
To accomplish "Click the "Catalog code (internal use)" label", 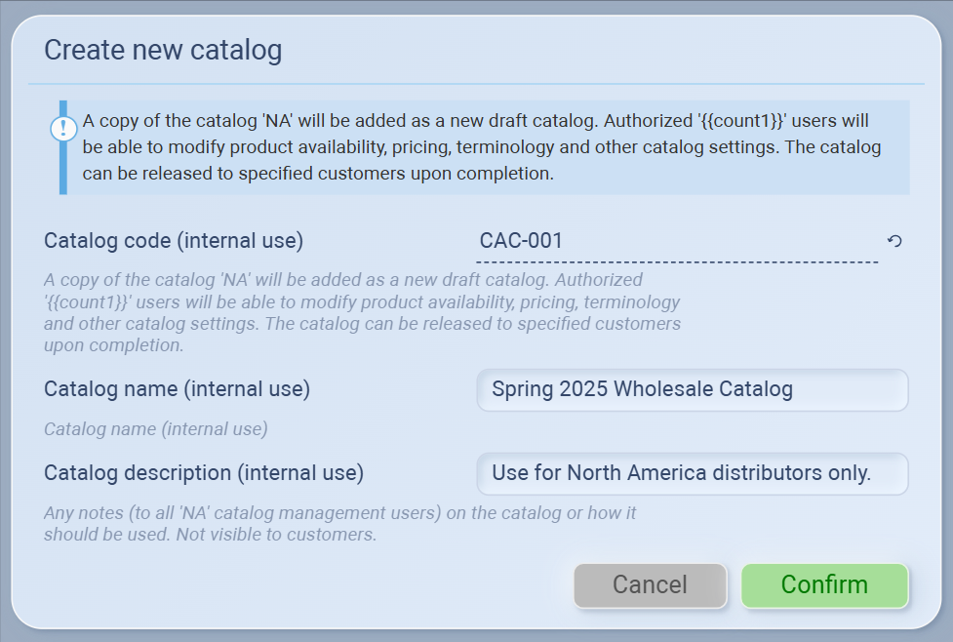I will 174,240.
